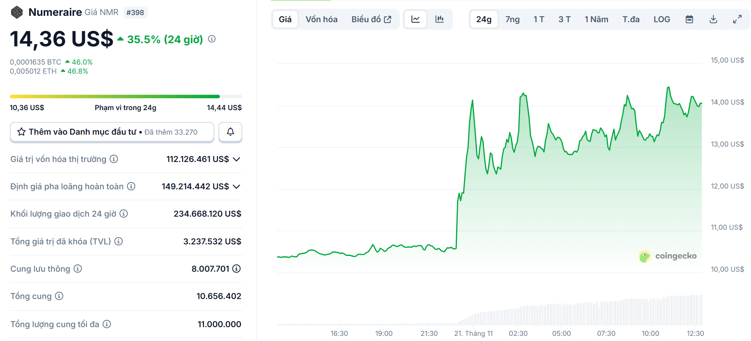Select the 1 T time range
751x341 pixels.
coord(539,19)
